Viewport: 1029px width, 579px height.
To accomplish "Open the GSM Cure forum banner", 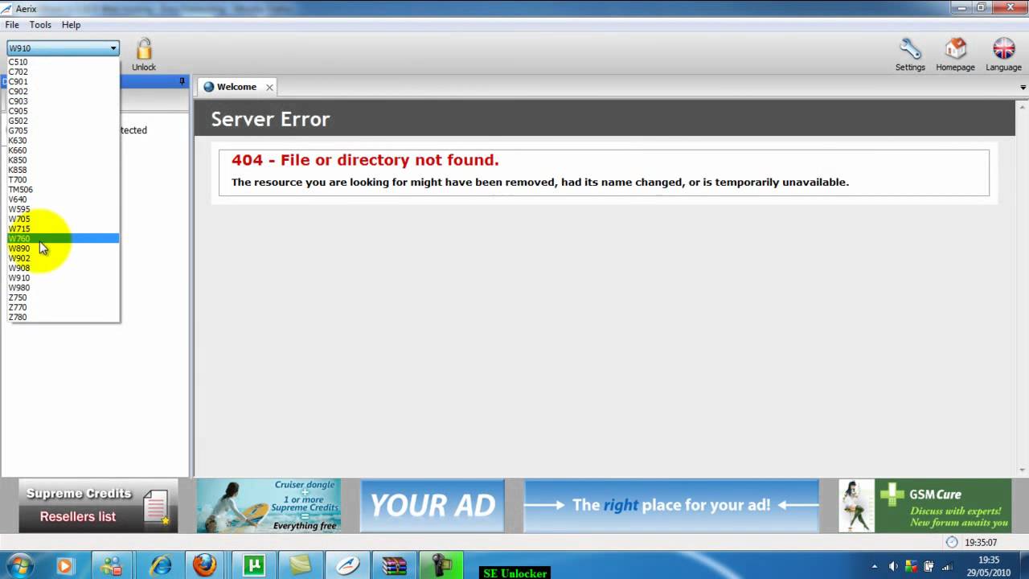I will pyautogui.click(x=924, y=506).
